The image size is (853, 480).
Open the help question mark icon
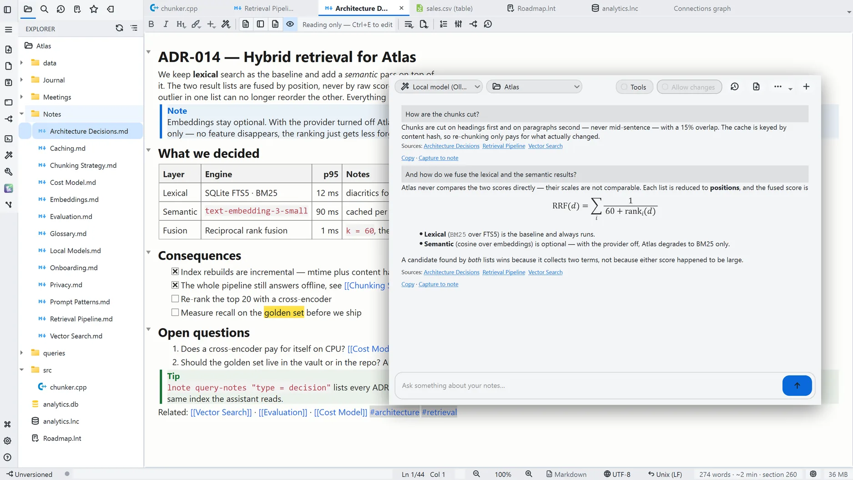[x=7, y=457]
